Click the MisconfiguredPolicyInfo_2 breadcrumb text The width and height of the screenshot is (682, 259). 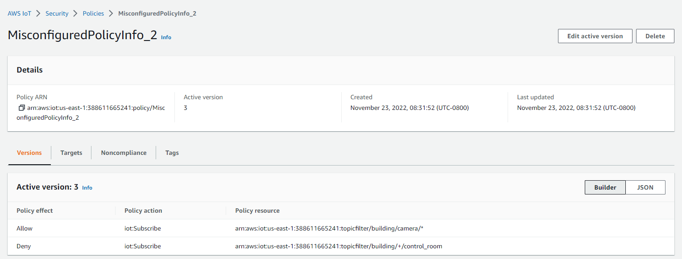click(x=157, y=13)
